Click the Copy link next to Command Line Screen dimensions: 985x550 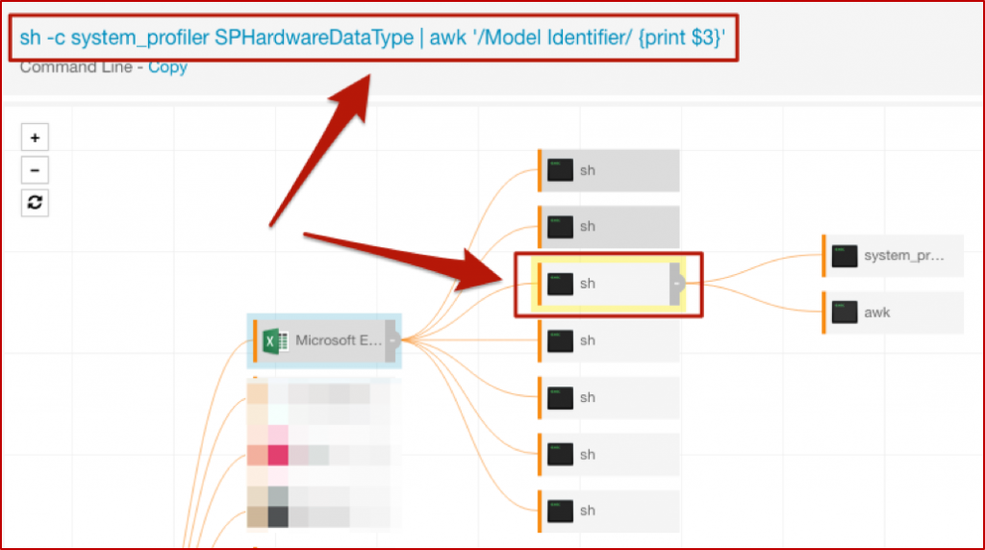tap(167, 67)
